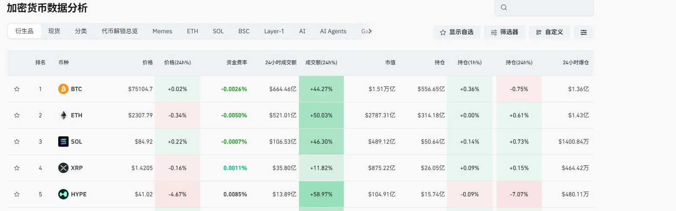Open the XRP coin name link
The width and height of the screenshot is (676, 211).
click(77, 168)
